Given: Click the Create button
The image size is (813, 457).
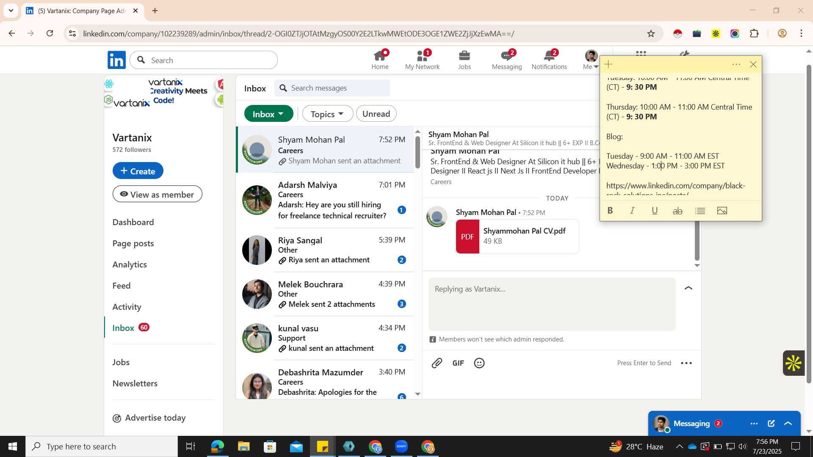Looking at the screenshot, I should [x=138, y=171].
